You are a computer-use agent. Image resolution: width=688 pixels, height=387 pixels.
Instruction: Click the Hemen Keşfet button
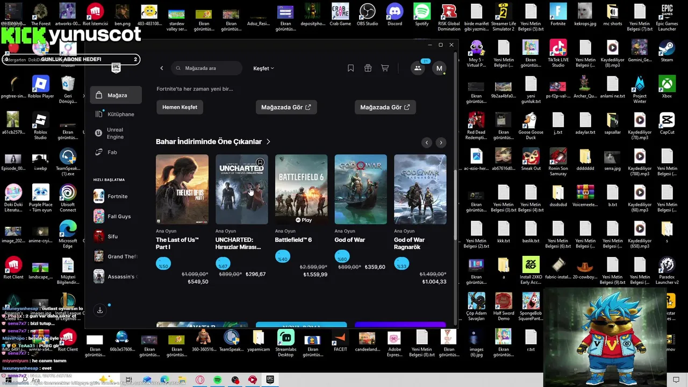point(180,107)
